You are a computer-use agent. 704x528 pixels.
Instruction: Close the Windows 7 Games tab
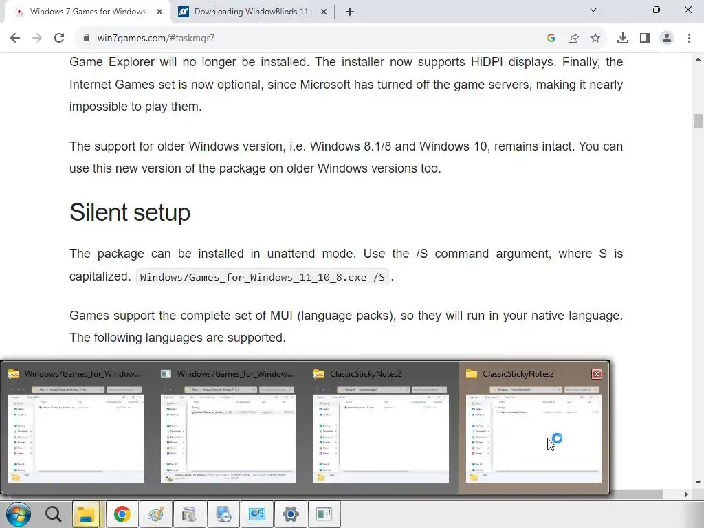pyautogui.click(x=159, y=12)
